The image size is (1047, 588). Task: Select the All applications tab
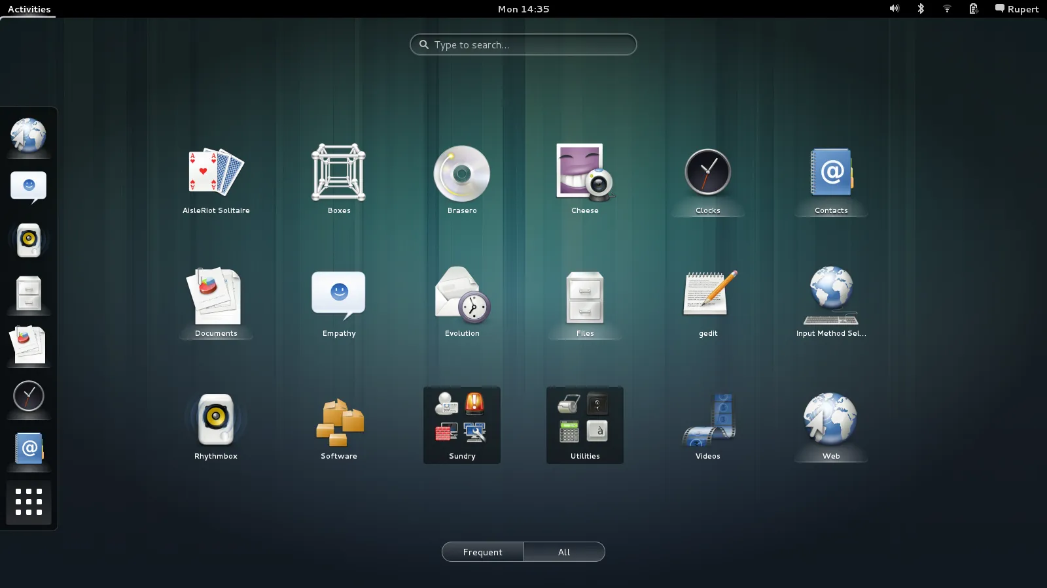(564, 551)
